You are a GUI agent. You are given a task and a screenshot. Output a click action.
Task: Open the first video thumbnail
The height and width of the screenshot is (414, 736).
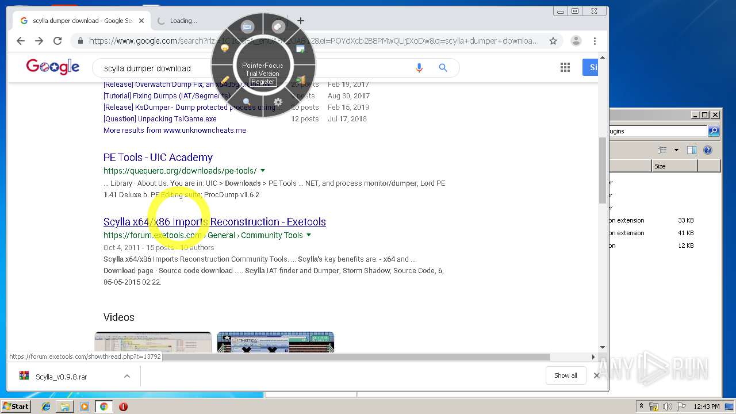coord(153,342)
